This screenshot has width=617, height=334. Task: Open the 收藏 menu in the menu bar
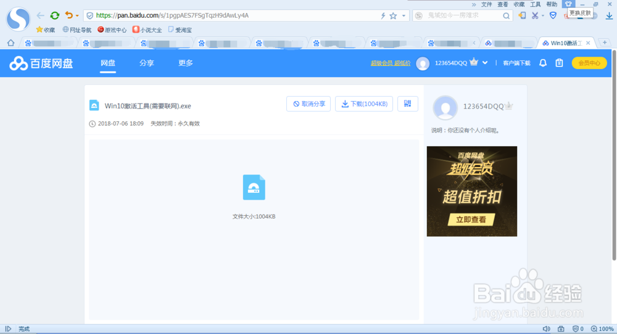[x=519, y=4]
